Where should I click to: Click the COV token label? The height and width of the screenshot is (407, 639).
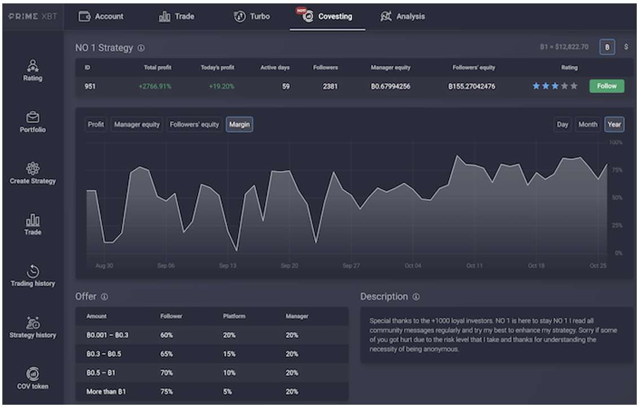(33, 386)
